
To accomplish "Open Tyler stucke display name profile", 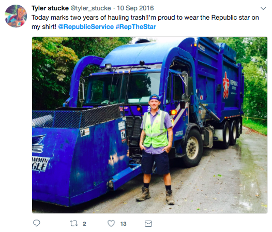I will coord(50,8).
